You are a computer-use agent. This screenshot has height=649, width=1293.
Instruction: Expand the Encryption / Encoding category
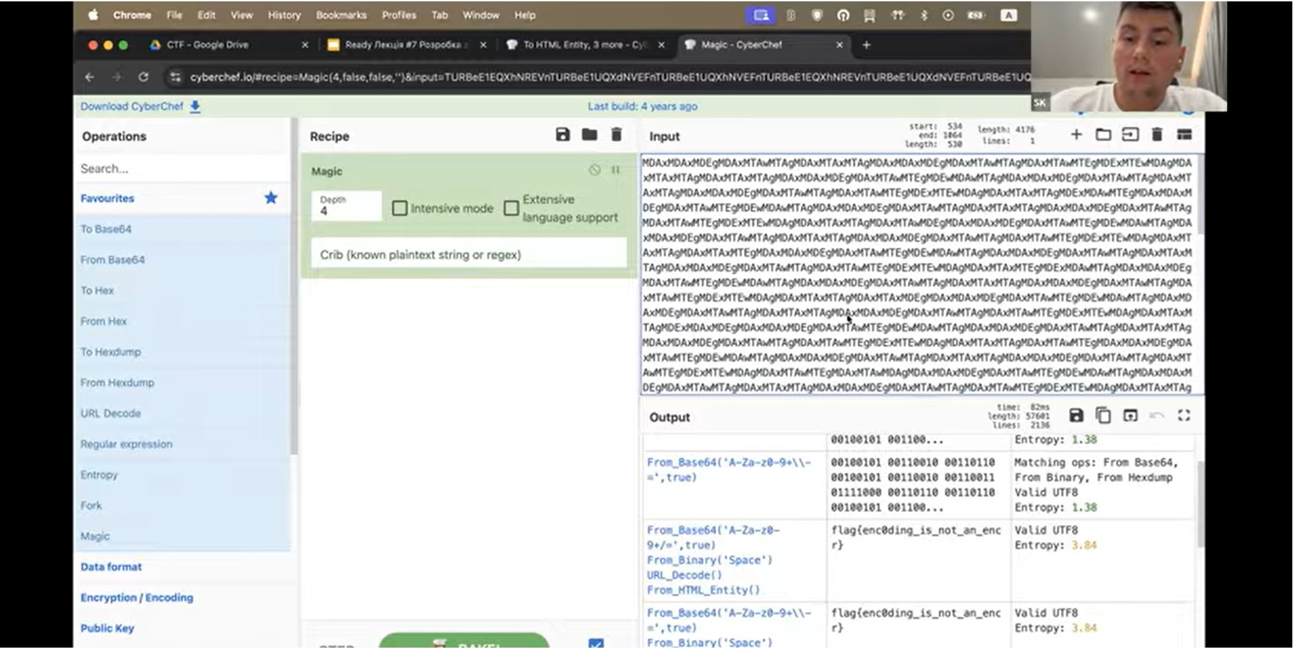[137, 597]
